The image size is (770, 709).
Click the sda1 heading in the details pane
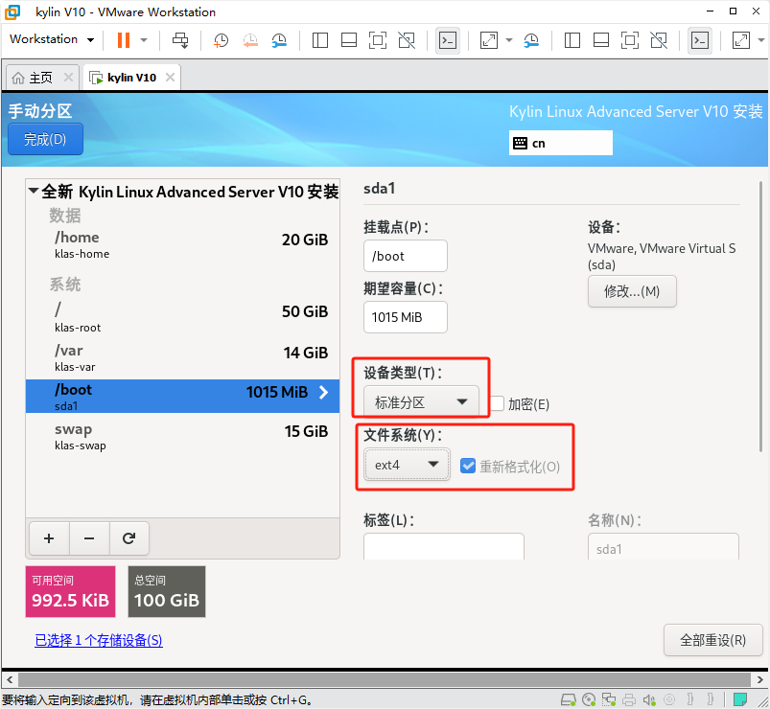[379, 188]
